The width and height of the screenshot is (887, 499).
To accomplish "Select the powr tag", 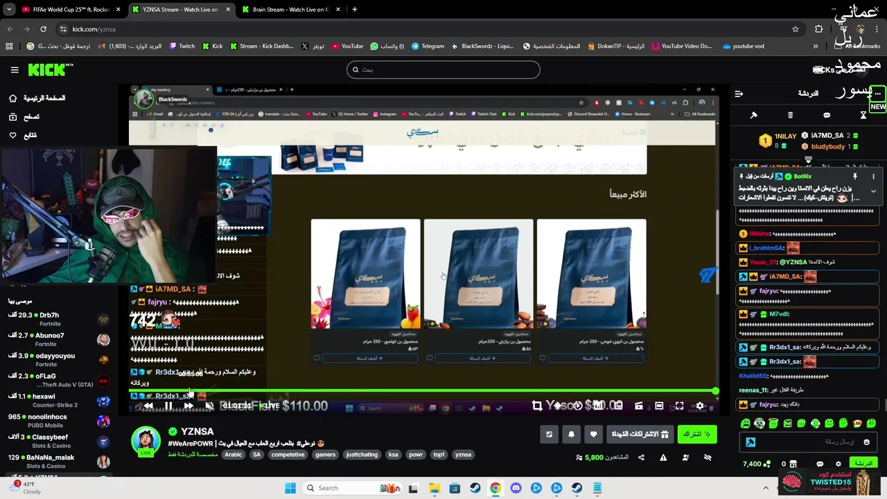I will point(416,455).
